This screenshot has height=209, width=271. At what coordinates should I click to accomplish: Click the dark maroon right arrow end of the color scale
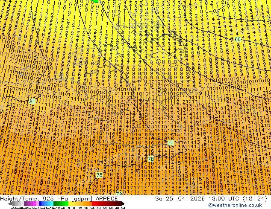[x=123, y=203]
